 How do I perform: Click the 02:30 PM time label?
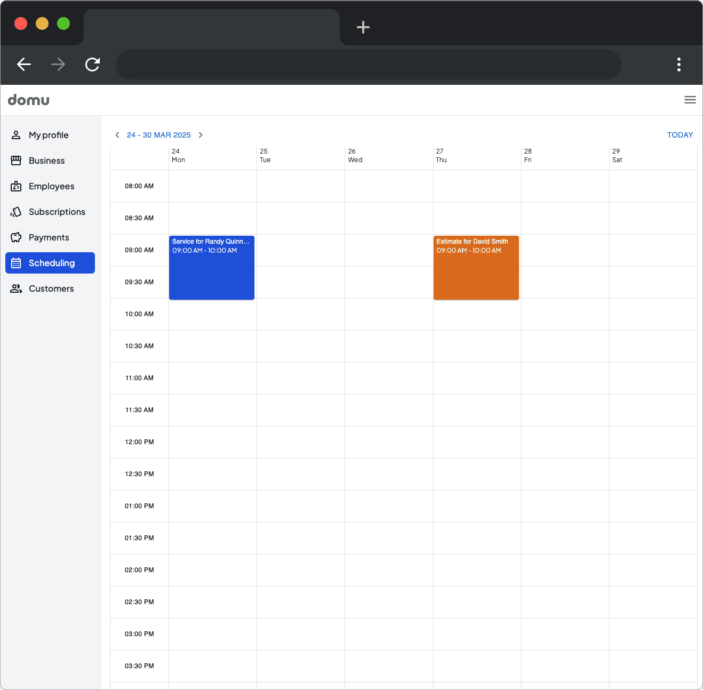pyautogui.click(x=139, y=602)
